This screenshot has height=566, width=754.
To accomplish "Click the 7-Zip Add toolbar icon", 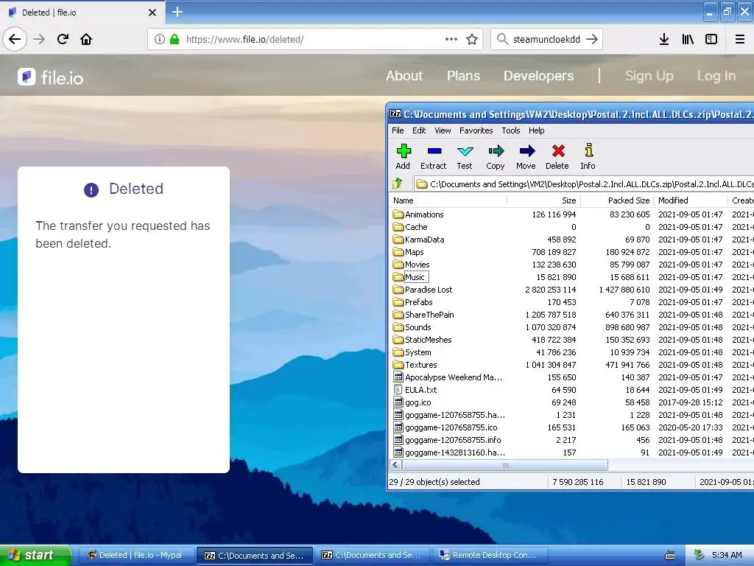I will point(403,156).
